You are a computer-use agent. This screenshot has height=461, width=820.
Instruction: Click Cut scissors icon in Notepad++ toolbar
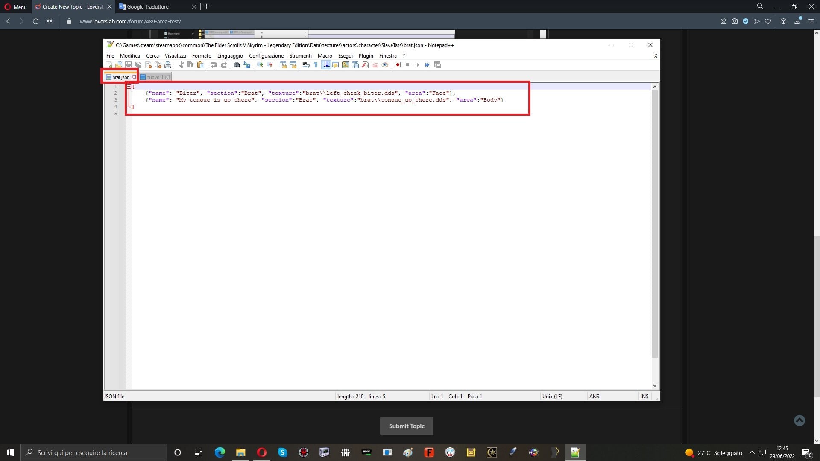point(181,65)
